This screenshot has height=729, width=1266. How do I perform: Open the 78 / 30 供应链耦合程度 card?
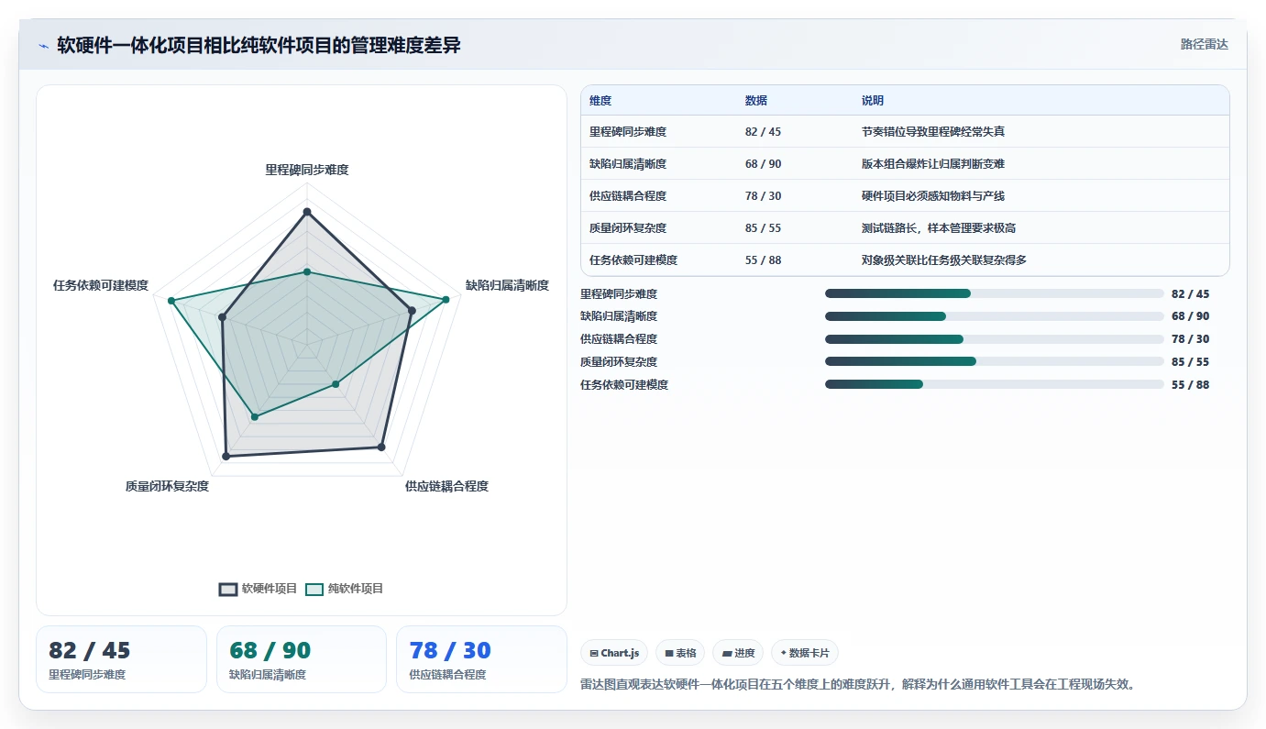click(x=482, y=659)
